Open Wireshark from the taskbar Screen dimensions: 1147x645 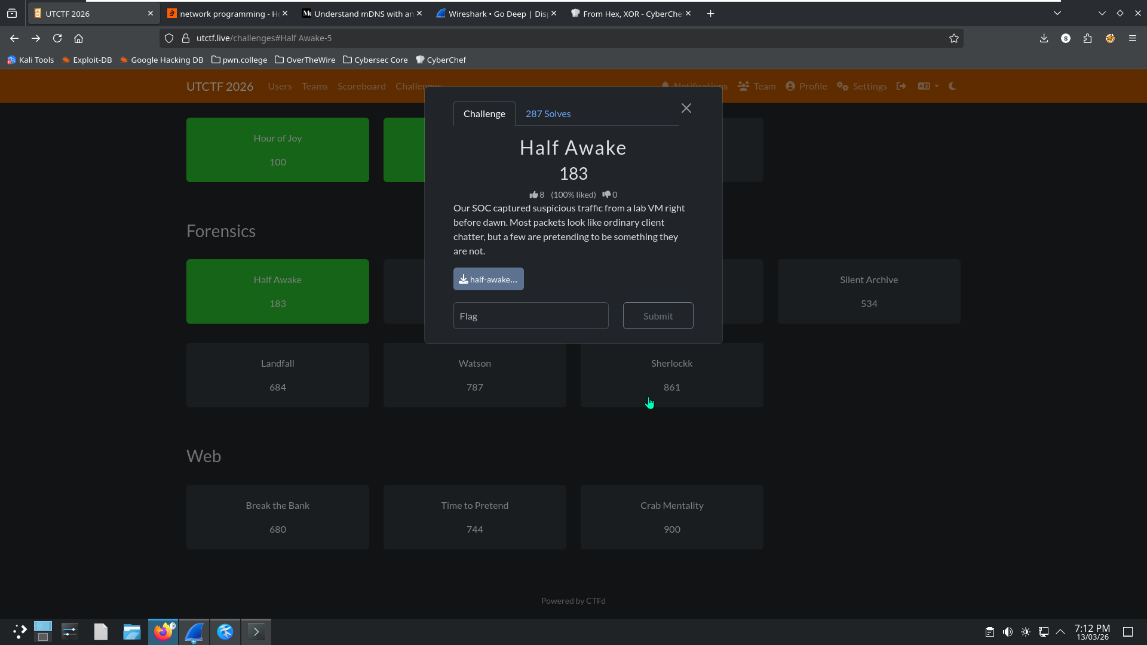194,632
